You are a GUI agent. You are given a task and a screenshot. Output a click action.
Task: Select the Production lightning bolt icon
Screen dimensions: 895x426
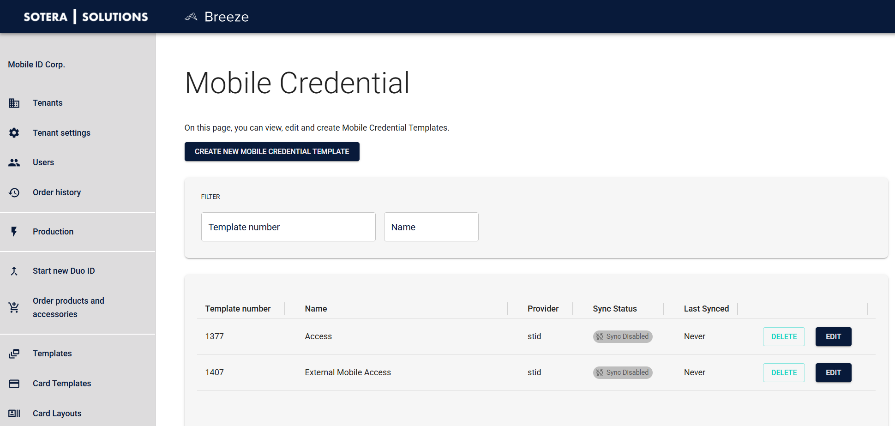(14, 232)
